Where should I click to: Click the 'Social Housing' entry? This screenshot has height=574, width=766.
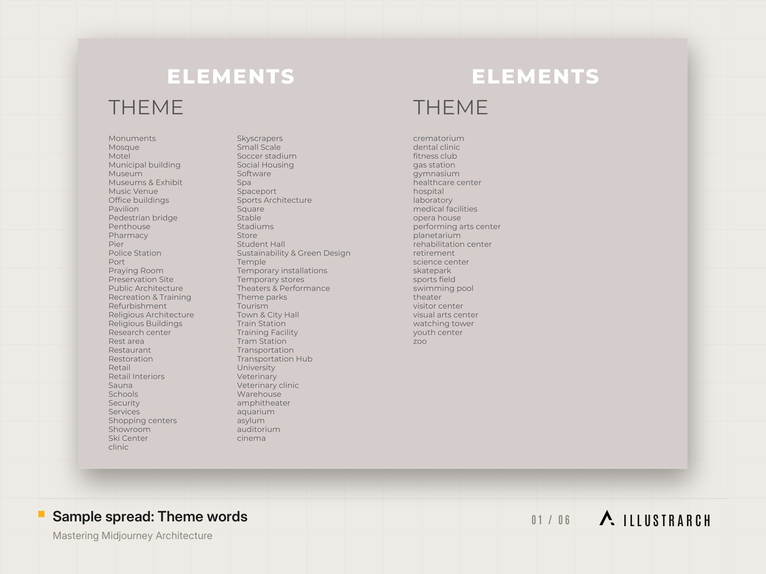tap(265, 165)
